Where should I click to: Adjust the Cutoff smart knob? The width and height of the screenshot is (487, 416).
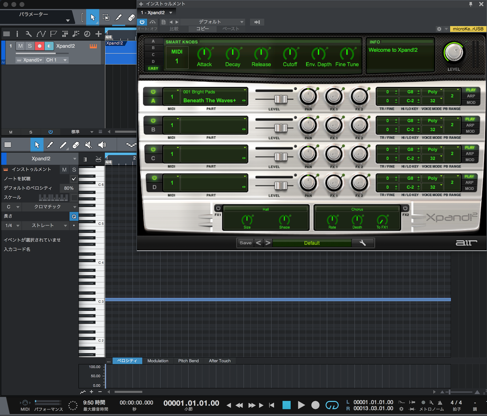point(290,54)
